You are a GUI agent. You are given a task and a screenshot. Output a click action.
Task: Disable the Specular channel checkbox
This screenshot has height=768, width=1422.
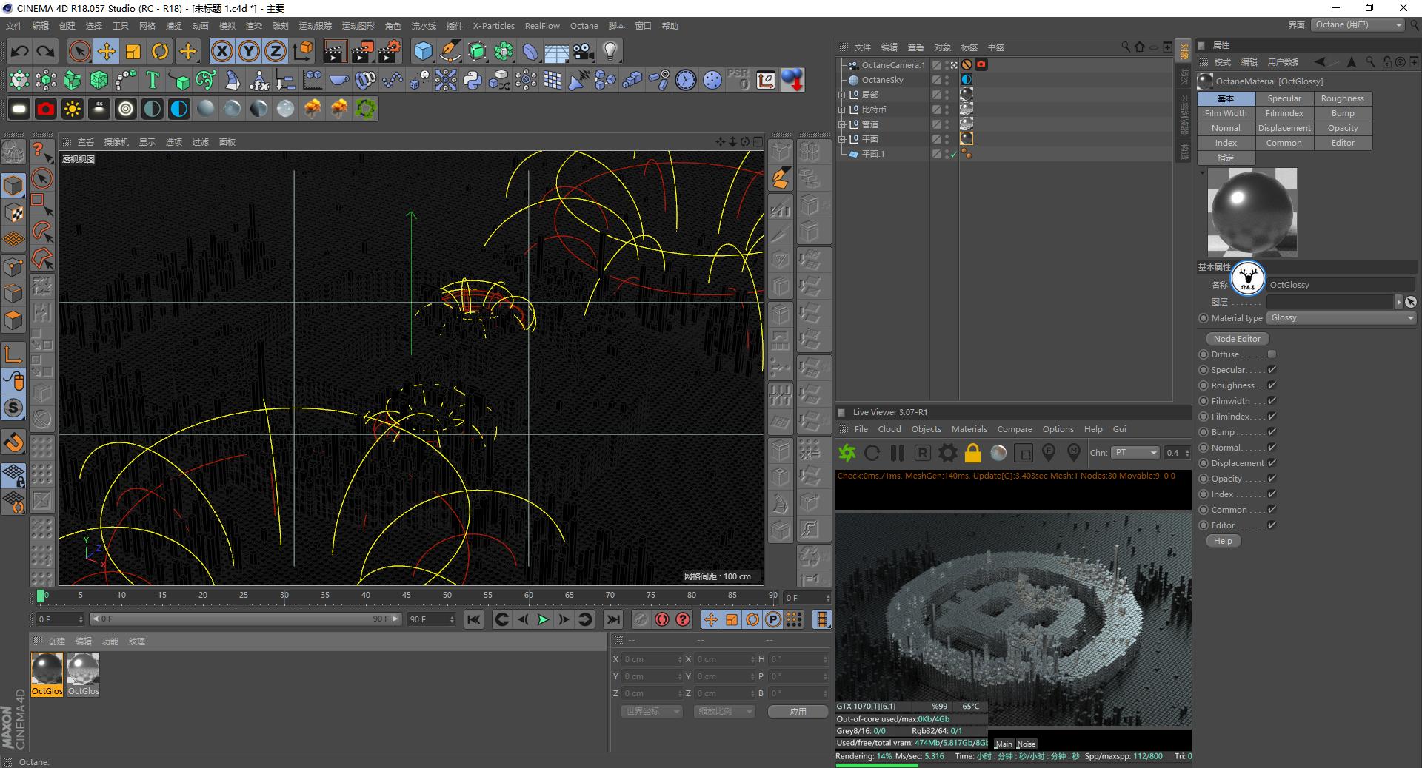coord(1272,370)
